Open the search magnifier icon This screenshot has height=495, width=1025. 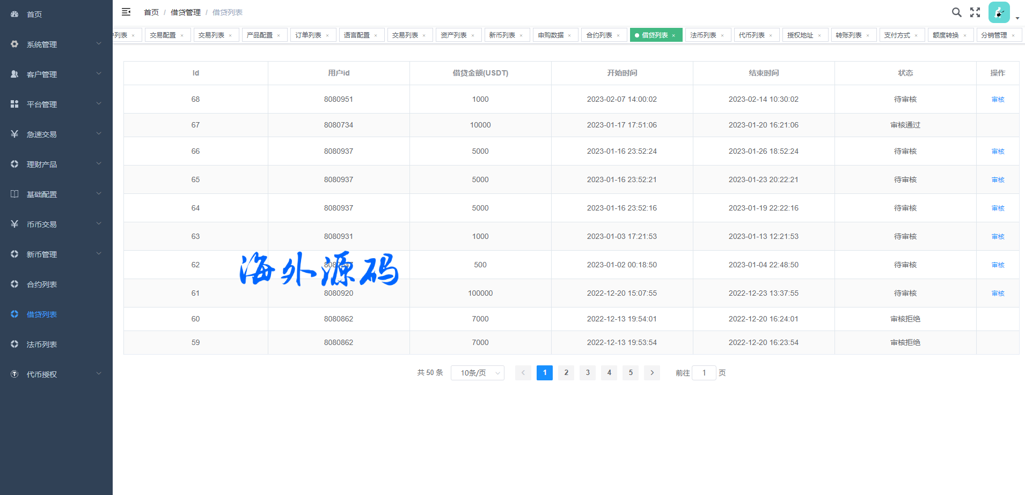click(956, 12)
